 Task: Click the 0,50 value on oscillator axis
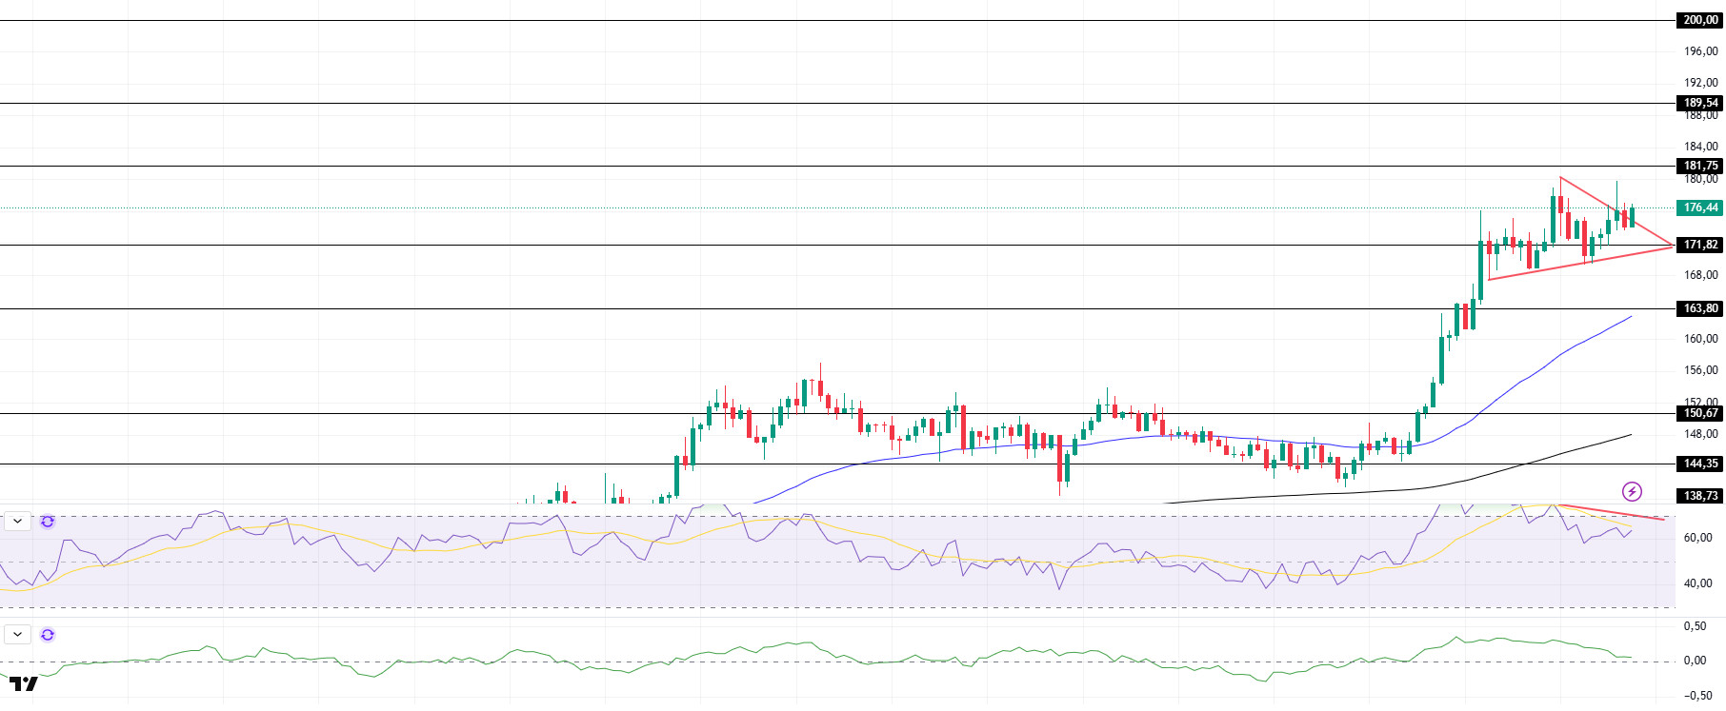(1695, 626)
